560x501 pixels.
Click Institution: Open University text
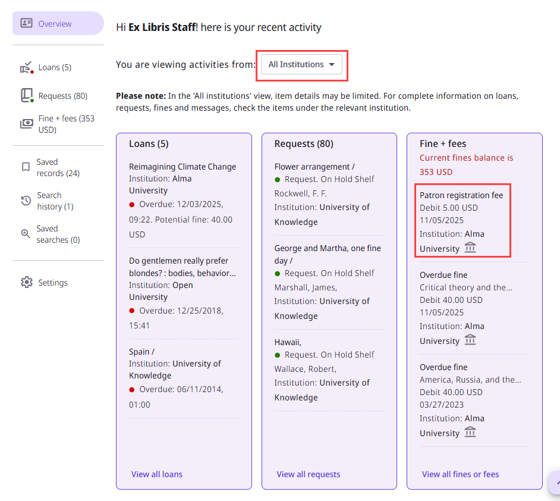tap(161, 291)
